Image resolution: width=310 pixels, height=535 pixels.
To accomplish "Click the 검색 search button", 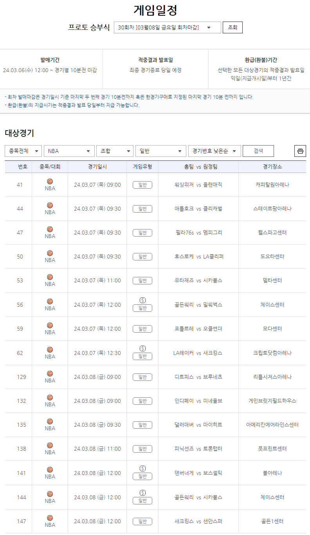I will tap(258, 151).
